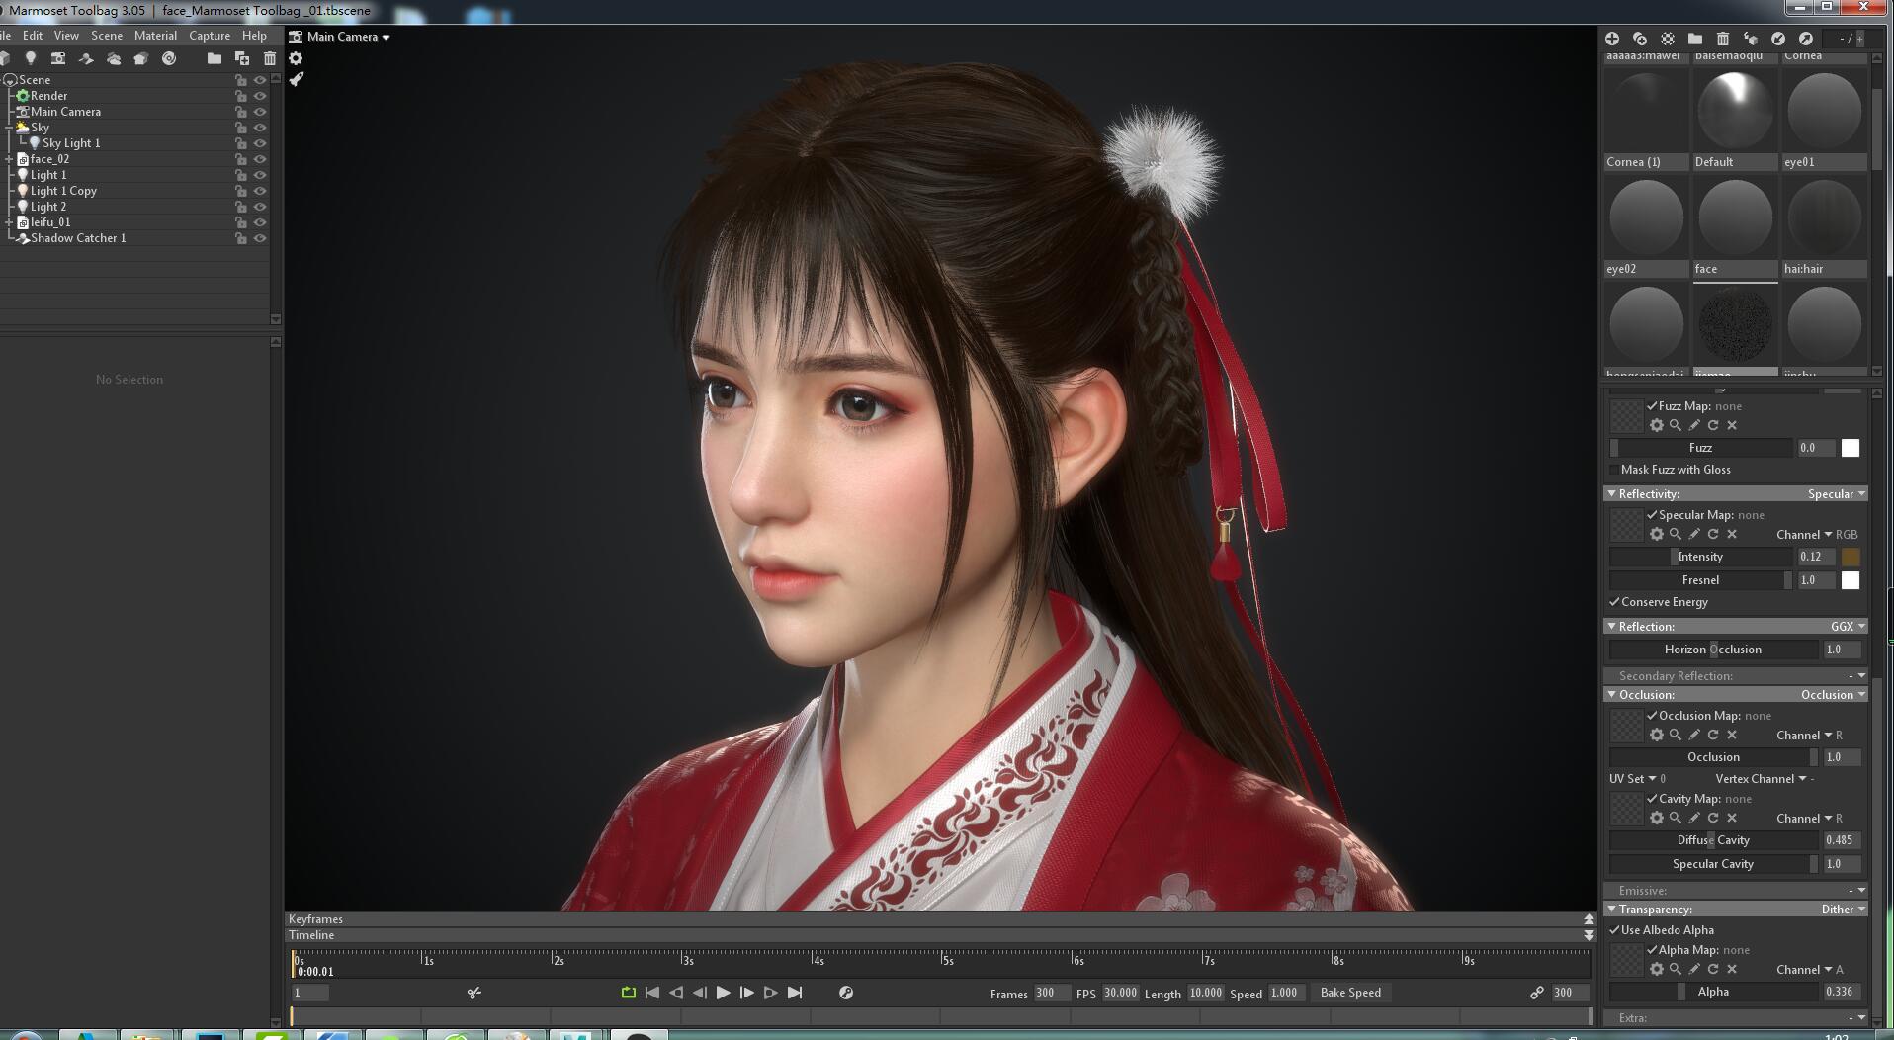Lock the Sky Light 1 object
Image resolution: width=1894 pixels, height=1040 pixels.
pos(240,143)
